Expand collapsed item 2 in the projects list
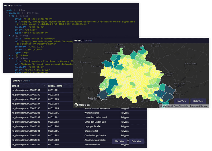The image size is (212, 151). pyautogui.click(x=10, y=55)
